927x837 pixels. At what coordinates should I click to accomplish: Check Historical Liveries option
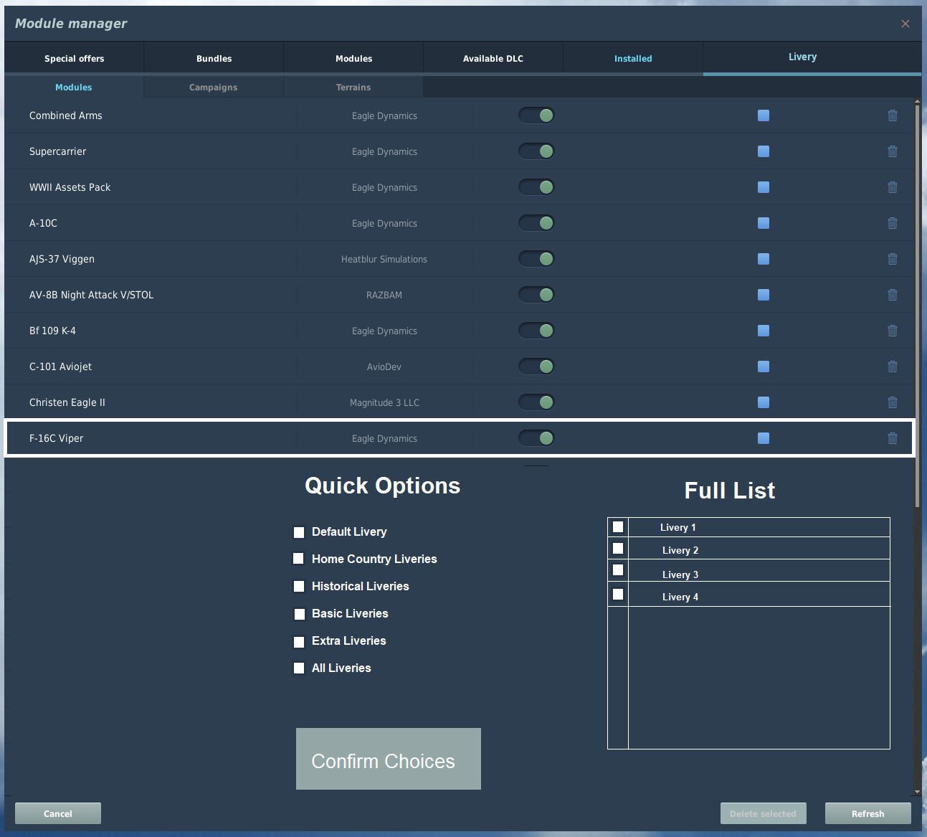click(x=299, y=587)
